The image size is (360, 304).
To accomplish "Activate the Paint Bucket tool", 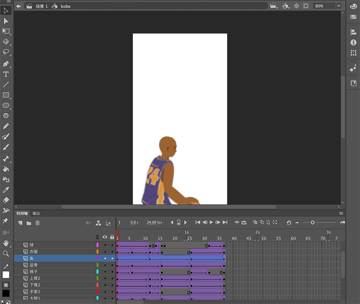I will 6,169.
